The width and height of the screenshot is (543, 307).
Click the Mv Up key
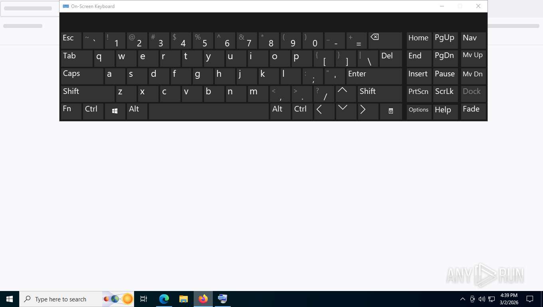click(474, 58)
